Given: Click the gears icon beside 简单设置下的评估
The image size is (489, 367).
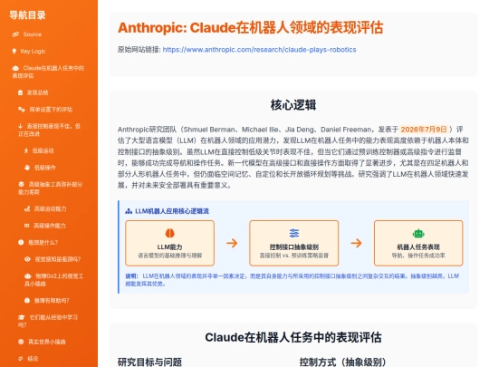Looking at the screenshot, I should tap(21, 110).
